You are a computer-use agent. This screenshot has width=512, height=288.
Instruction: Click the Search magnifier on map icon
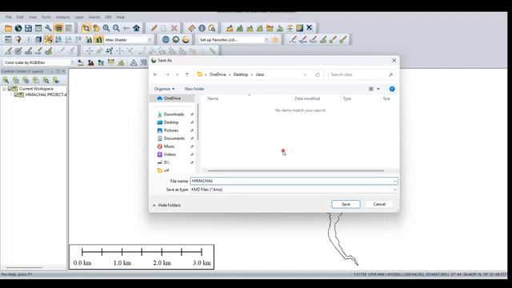coord(212,29)
